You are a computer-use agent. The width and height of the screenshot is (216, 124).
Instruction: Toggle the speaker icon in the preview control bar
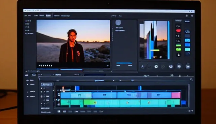108,66
